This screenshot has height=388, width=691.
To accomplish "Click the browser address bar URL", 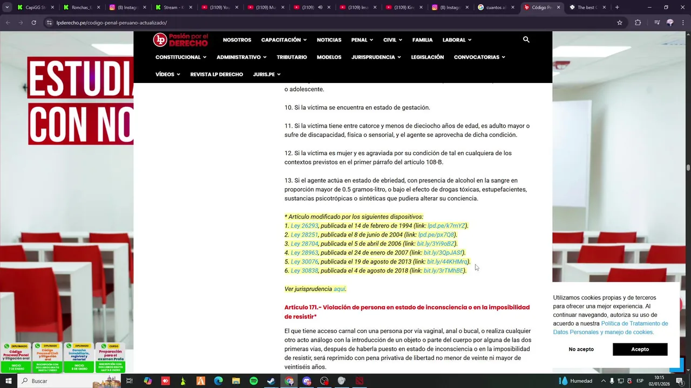I will 111,23.
